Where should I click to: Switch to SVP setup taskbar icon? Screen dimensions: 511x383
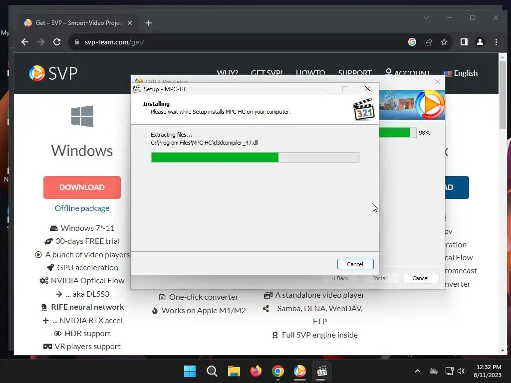(300, 371)
